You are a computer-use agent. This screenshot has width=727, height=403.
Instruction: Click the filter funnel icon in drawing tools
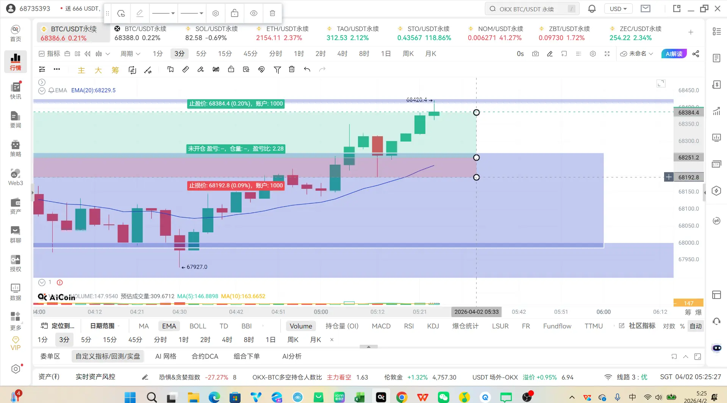(277, 70)
